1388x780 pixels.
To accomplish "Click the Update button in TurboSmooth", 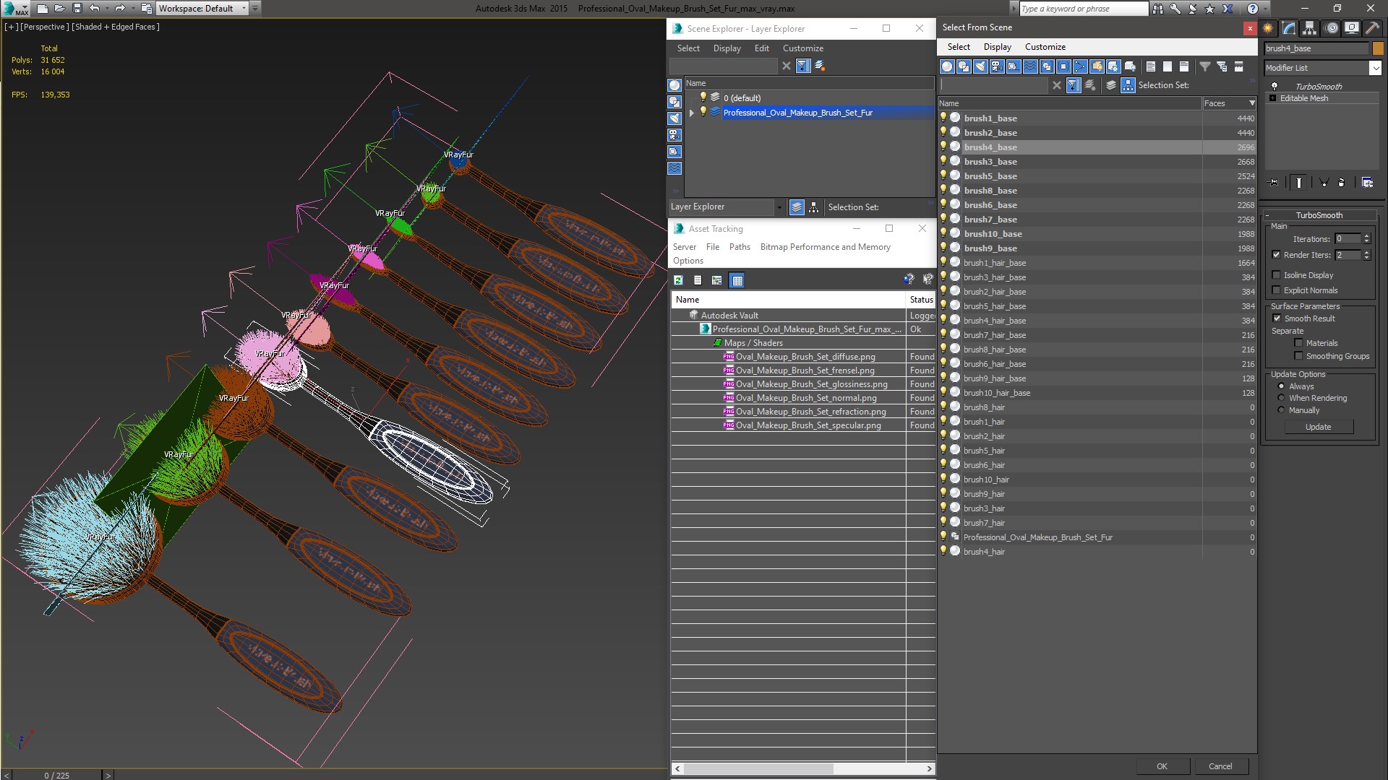I will 1318,427.
